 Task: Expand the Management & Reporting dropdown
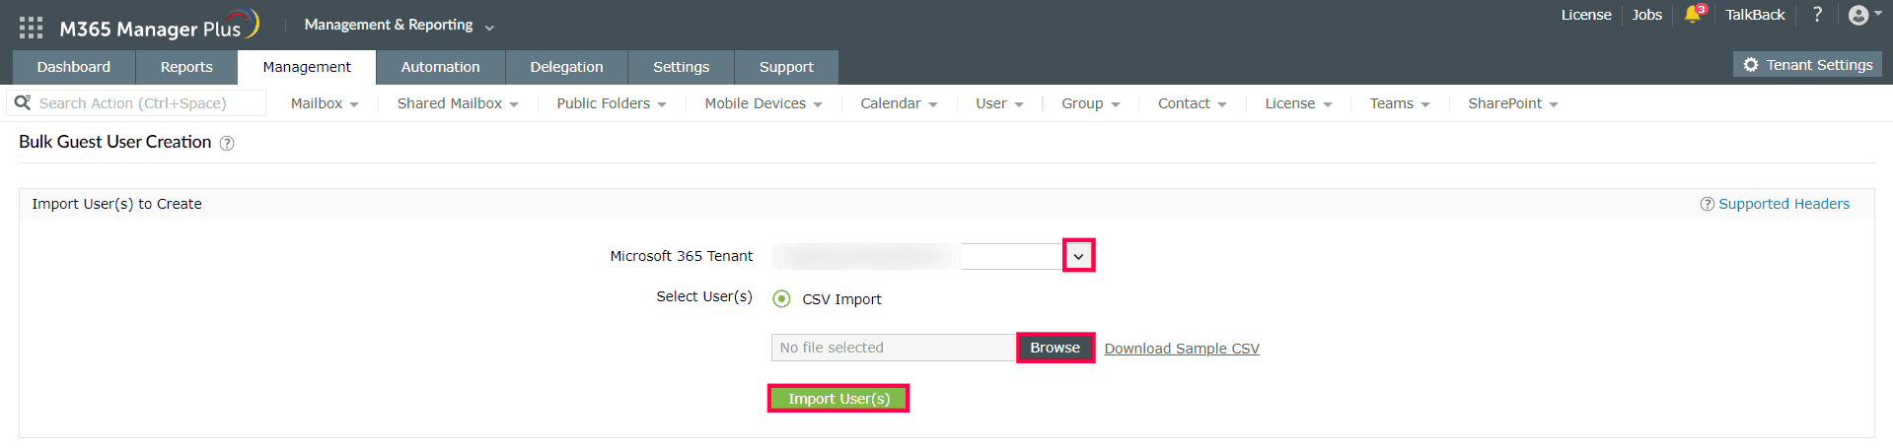point(400,26)
